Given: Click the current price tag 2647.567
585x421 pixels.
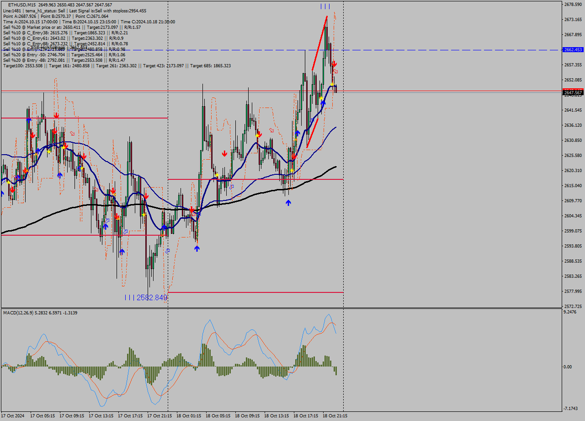Looking at the screenshot, I should [x=573, y=92].
